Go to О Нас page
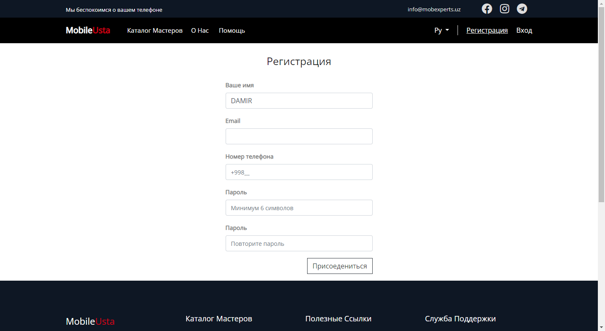 click(200, 31)
